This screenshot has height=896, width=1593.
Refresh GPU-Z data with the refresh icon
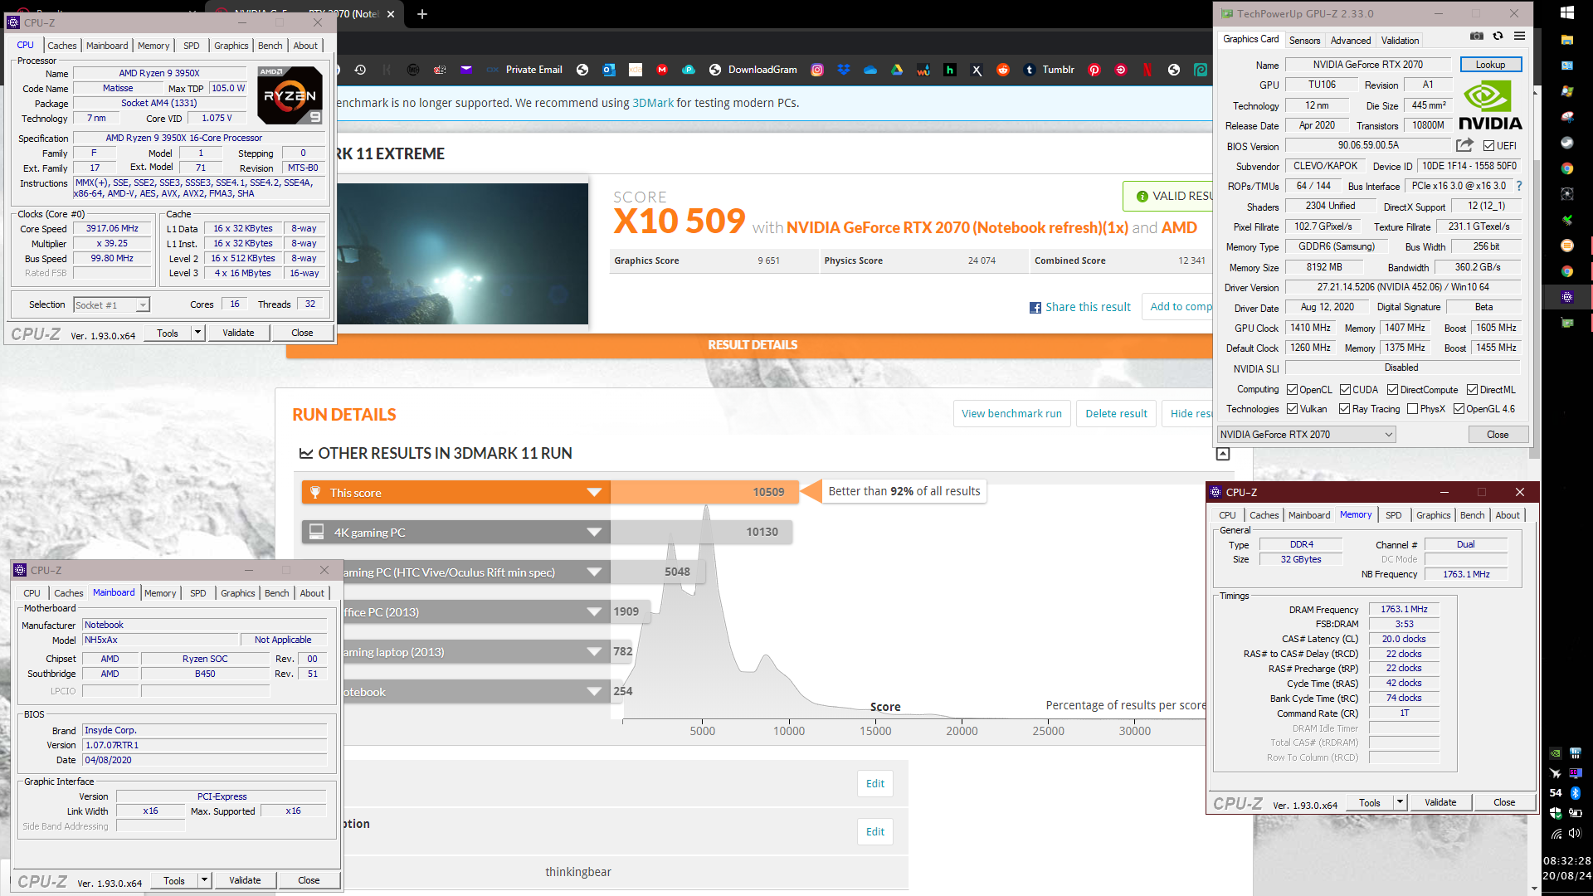point(1498,37)
